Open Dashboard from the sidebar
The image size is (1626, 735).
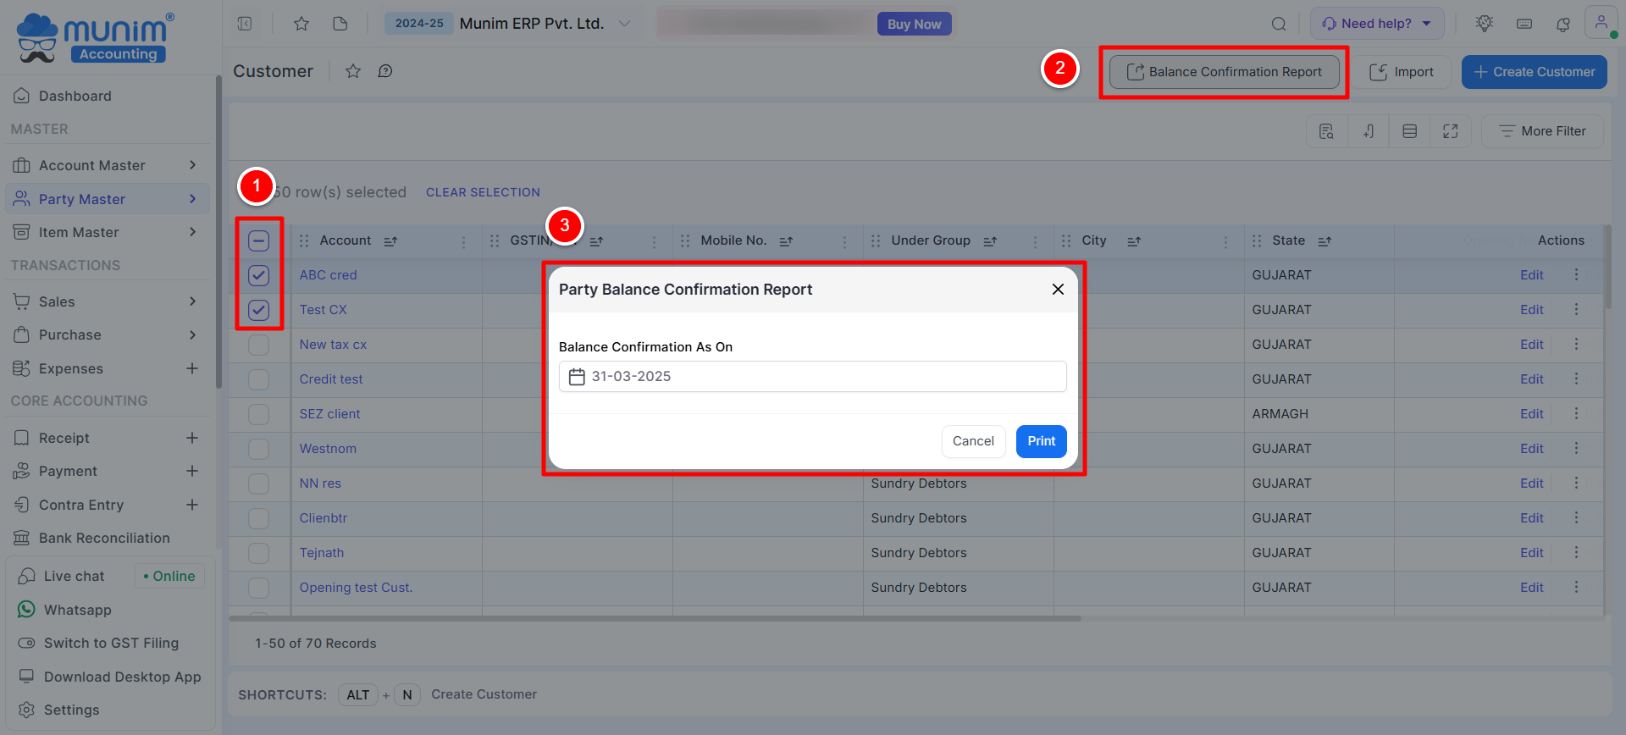[75, 96]
